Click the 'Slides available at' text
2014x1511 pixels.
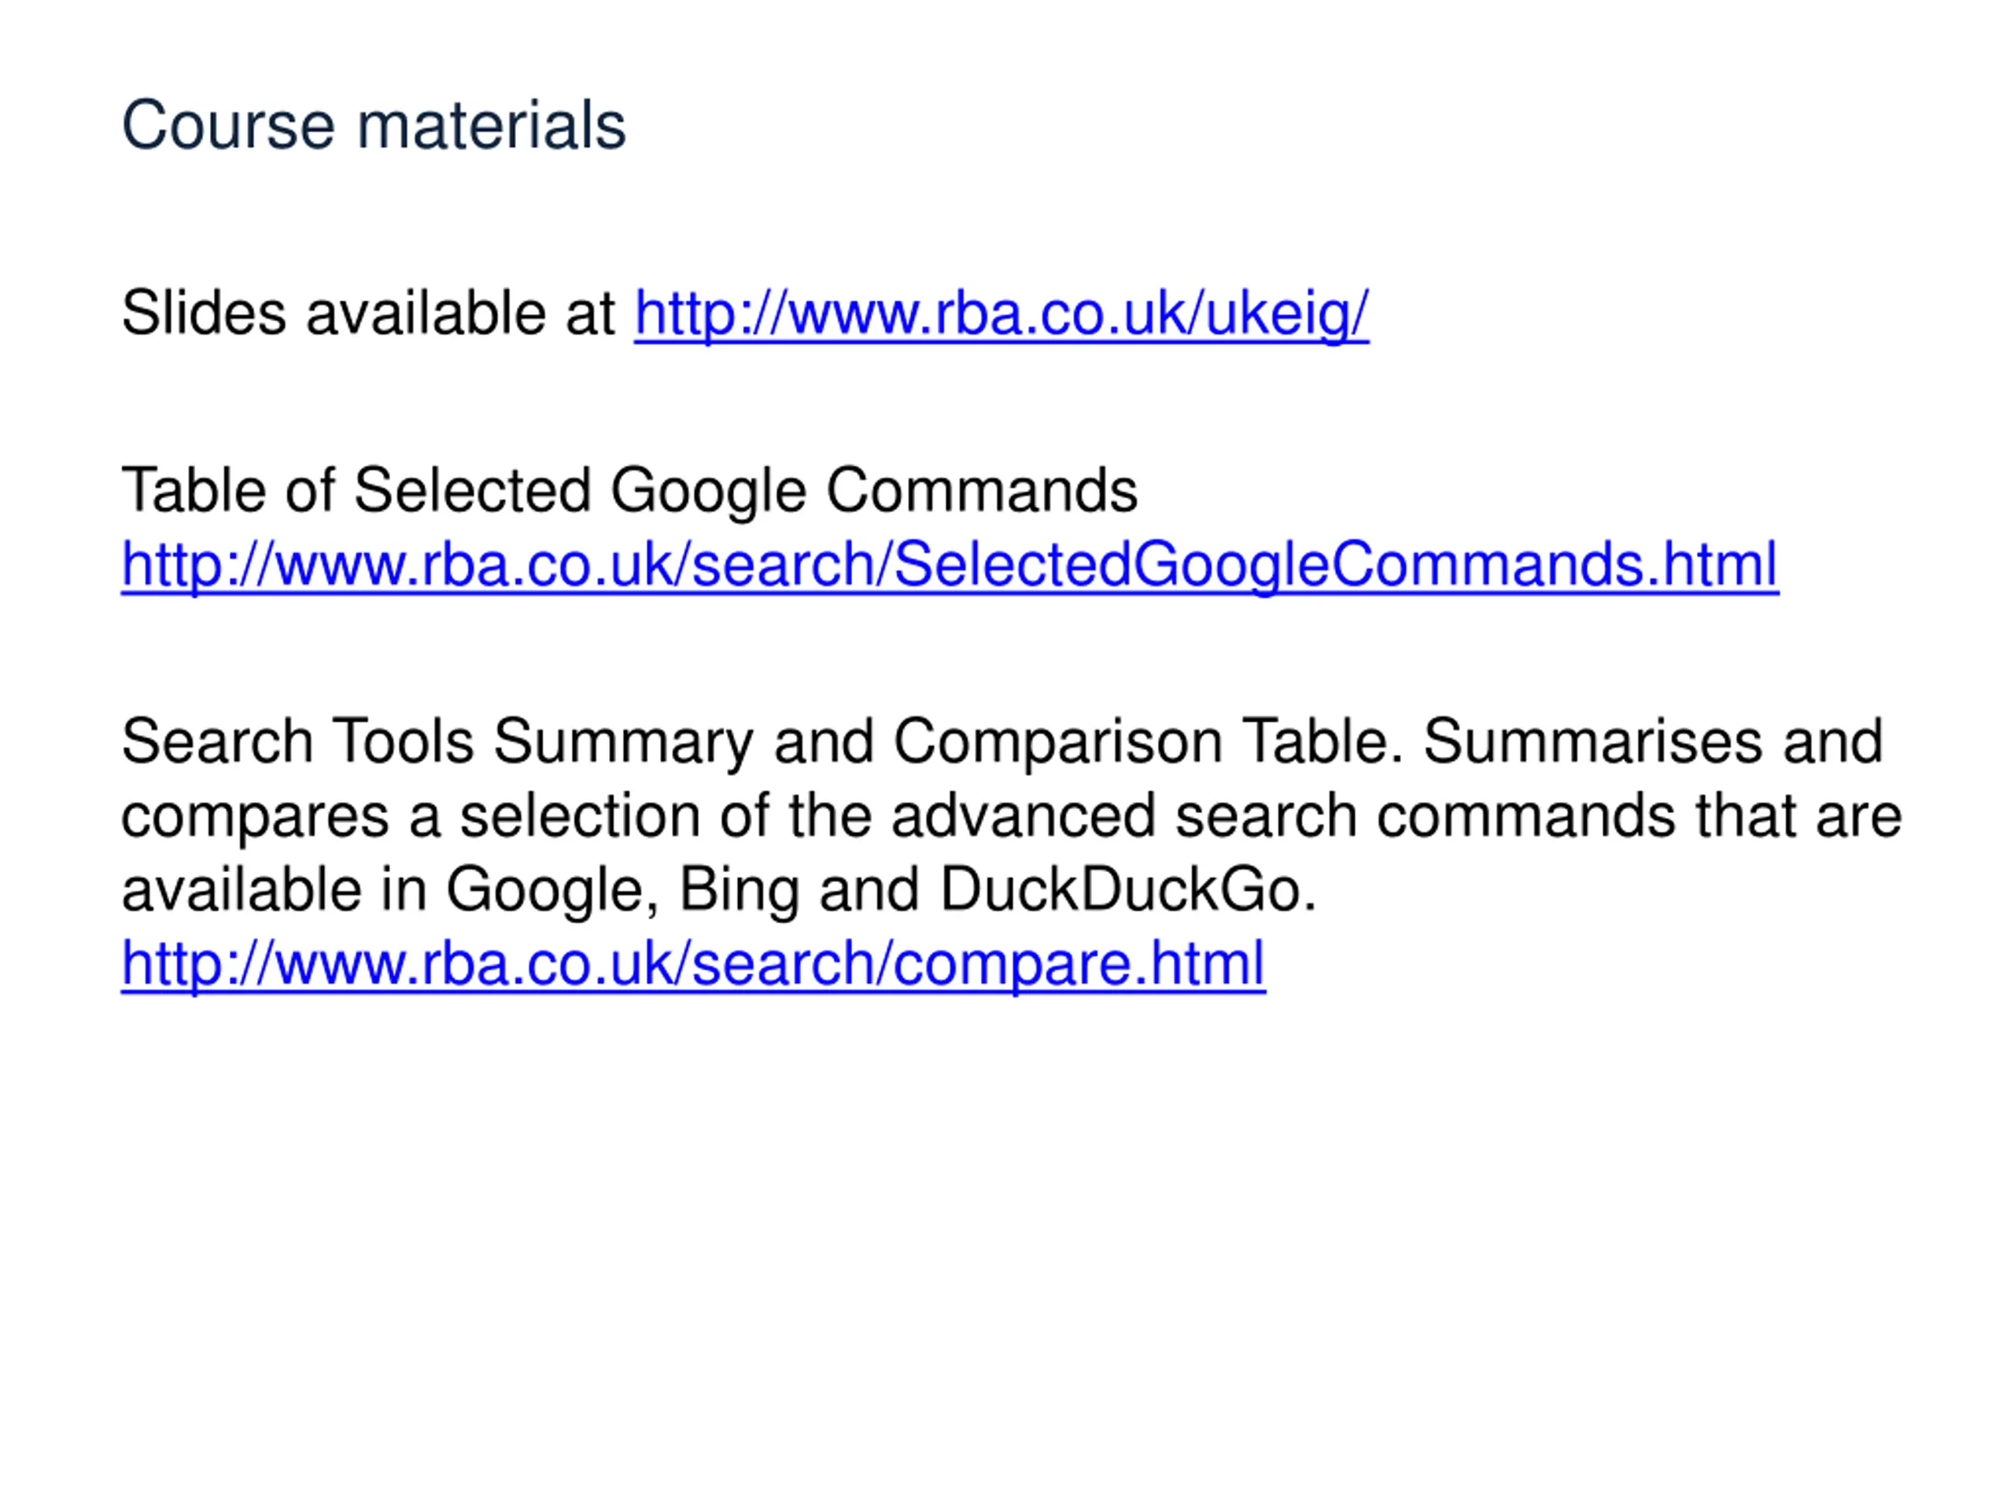(x=369, y=313)
